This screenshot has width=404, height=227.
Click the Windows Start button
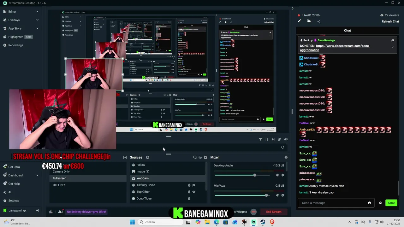click(132, 222)
